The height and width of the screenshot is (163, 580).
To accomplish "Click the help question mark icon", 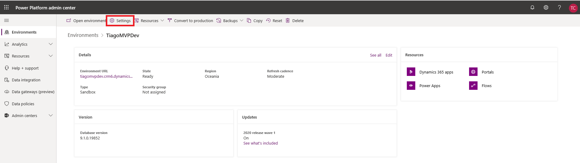I will [x=559, y=8].
